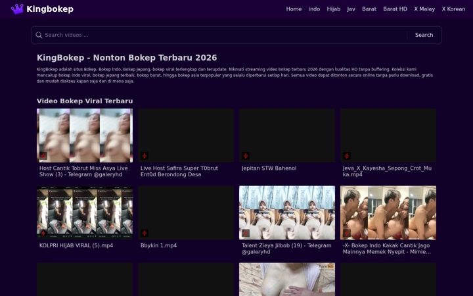Open the Jav menu item

[x=351, y=9]
